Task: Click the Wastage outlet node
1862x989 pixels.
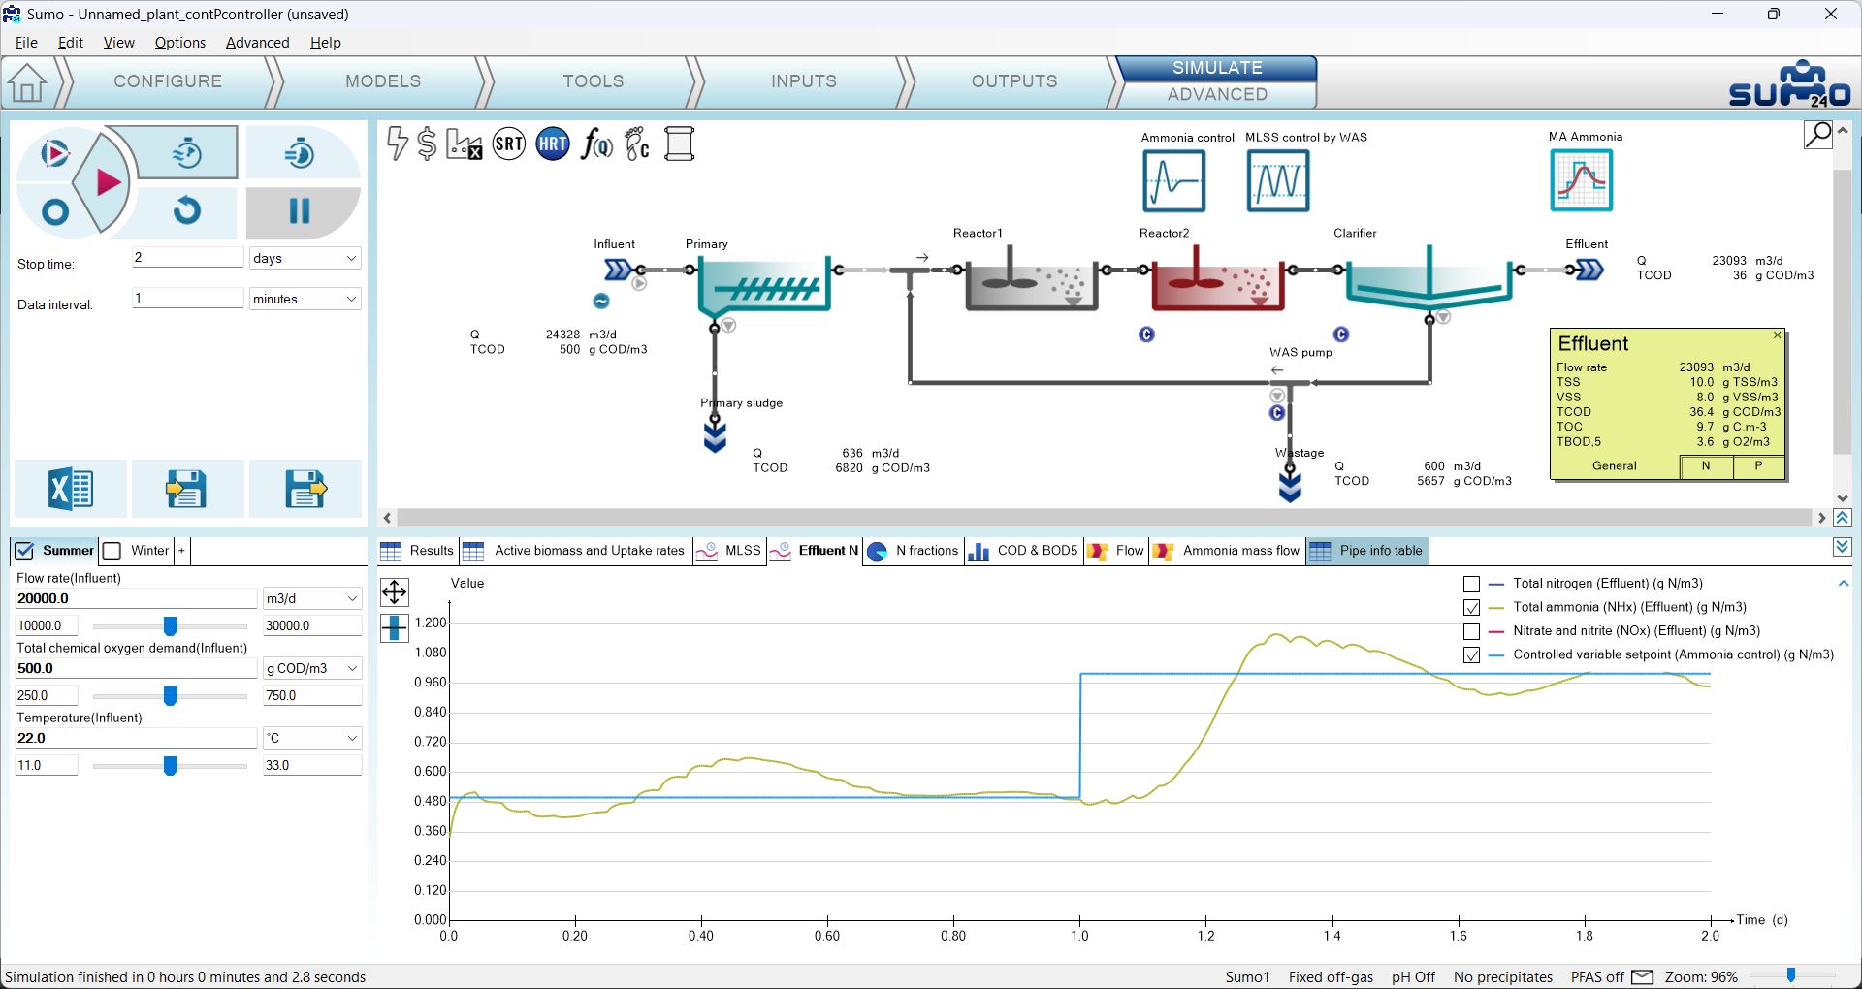Action: [x=1290, y=485]
